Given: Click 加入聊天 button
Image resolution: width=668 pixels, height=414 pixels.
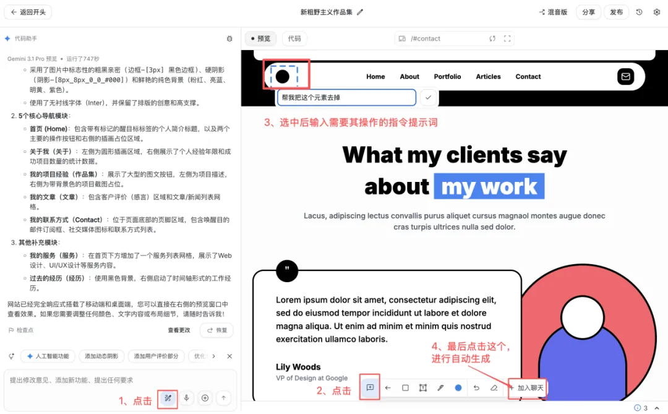Looking at the screenshot, I should pyautogui.click(x=527, y=388).
